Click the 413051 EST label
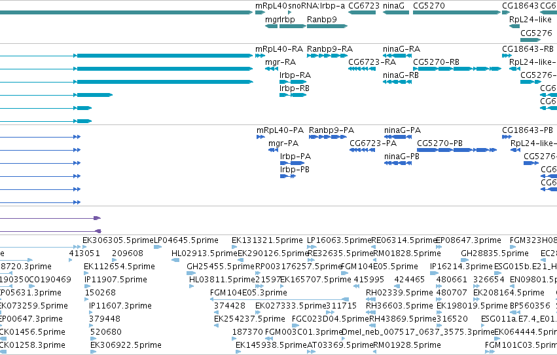 (x=84, y=253)
